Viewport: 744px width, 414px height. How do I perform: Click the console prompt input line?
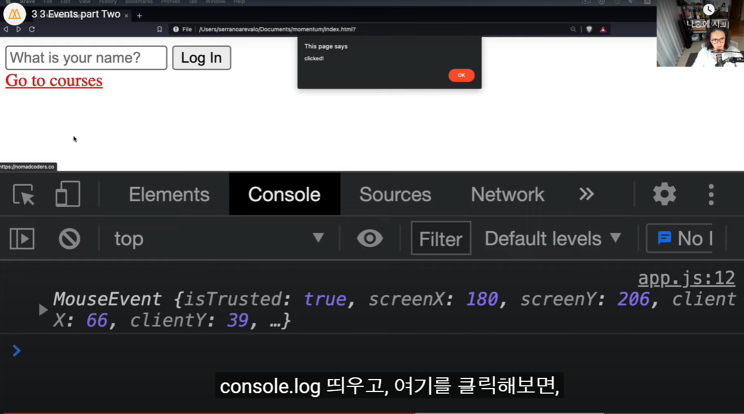click(x=372, y=351)
